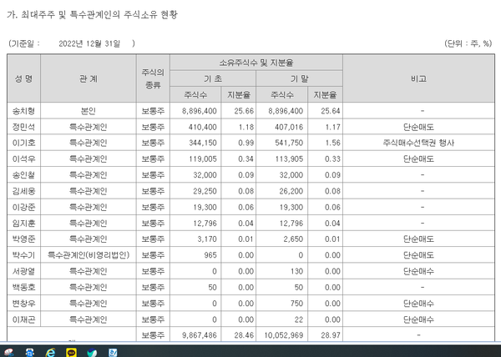Click the 소유주식수 및 지분율 header
Image resolution: width=501 pixels, height=357 pixels.
pyautogui.click(x=256, y=63)
